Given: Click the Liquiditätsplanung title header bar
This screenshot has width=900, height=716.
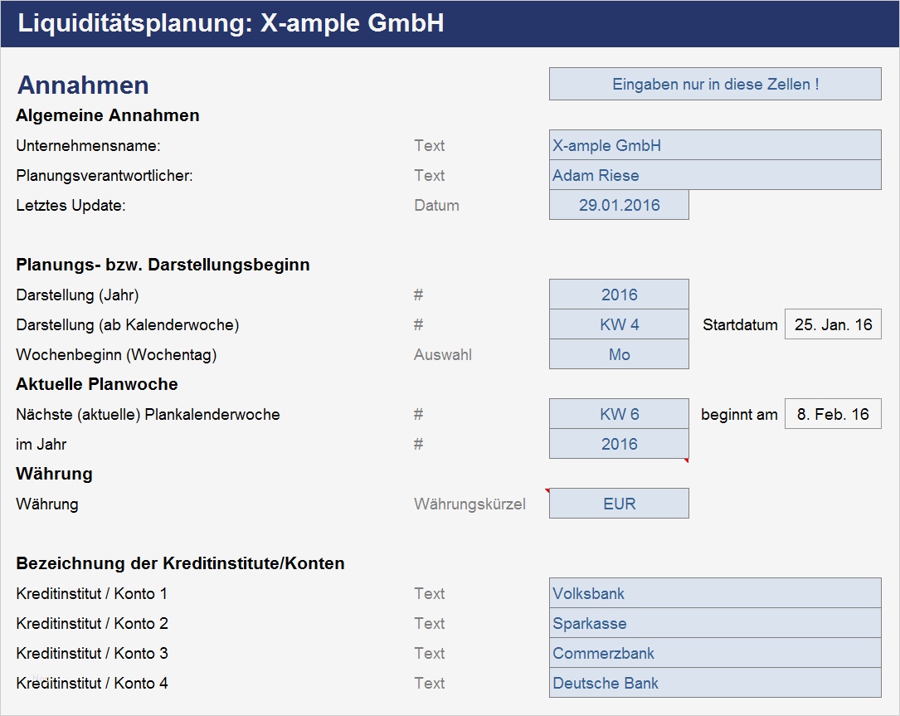Looking at the screenshot, I should coord(450,24).
